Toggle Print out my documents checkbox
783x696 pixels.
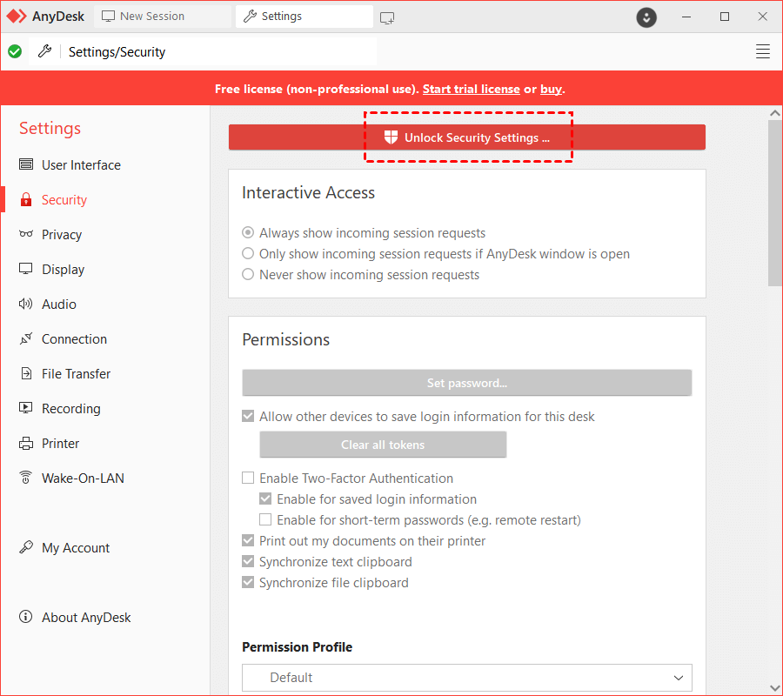[249, 541]
